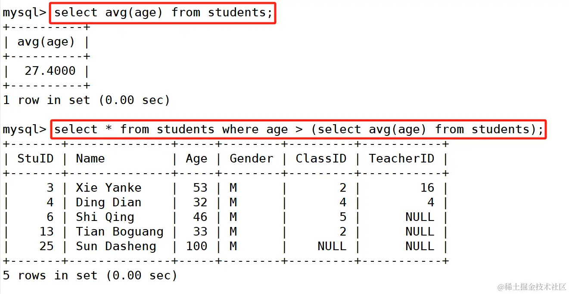The width and height of the screenshot is (569, 294).
Task: Click age 32 in Ding Dian row
Action: [200, 202]
